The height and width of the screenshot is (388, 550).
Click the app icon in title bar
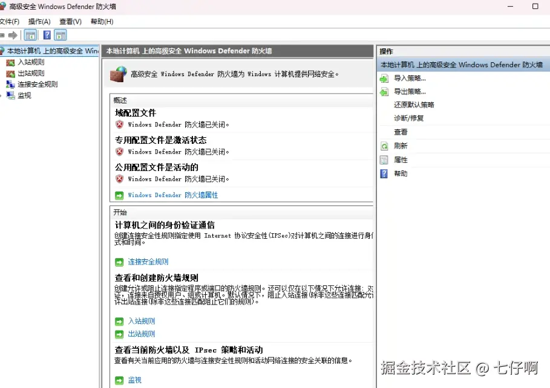[2, 6]
